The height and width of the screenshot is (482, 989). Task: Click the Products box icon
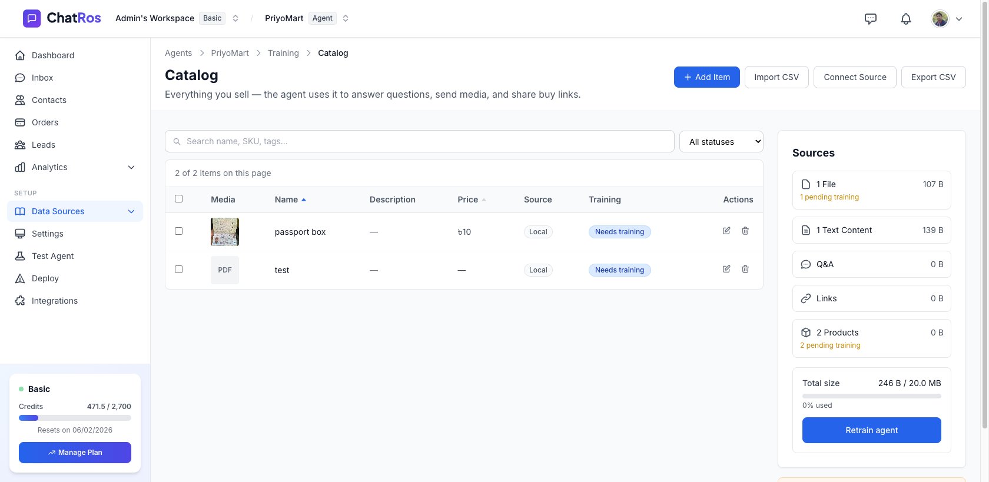point(806,333)
